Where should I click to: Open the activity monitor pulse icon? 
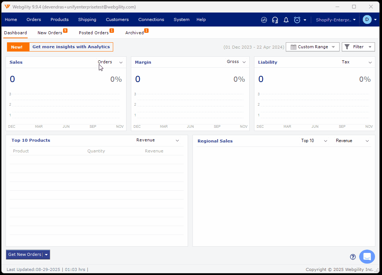264,20
